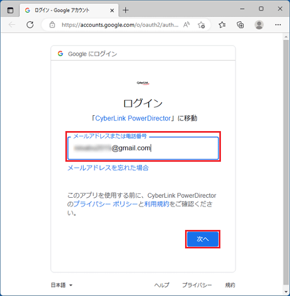Click the CyberLink logo image

click(143, 83)
